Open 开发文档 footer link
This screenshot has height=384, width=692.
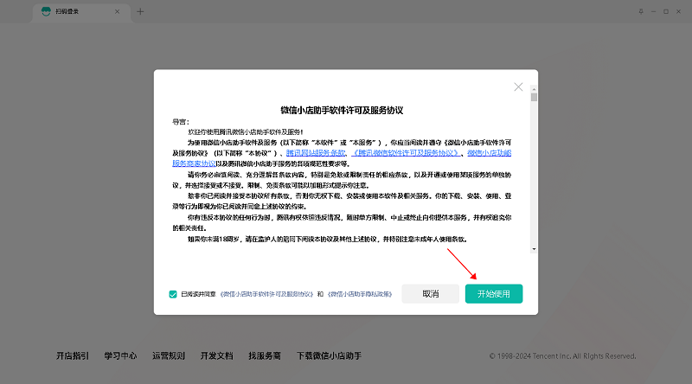coord(216,355)
